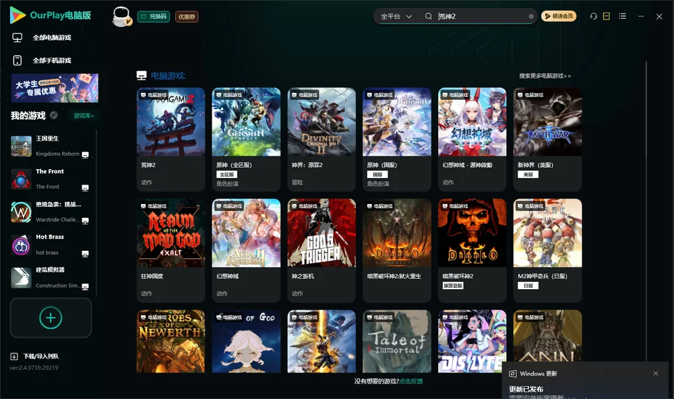
Task: Add a new game with plus button
Action: pyautogui.click(x=51, y=317)
